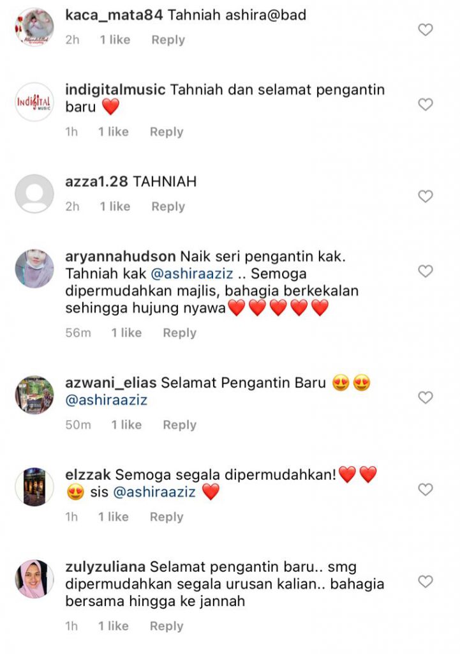View the 1 like count on azza1.28's comment
The width and height of the screenshot is (460, 654).
point(115,206)
